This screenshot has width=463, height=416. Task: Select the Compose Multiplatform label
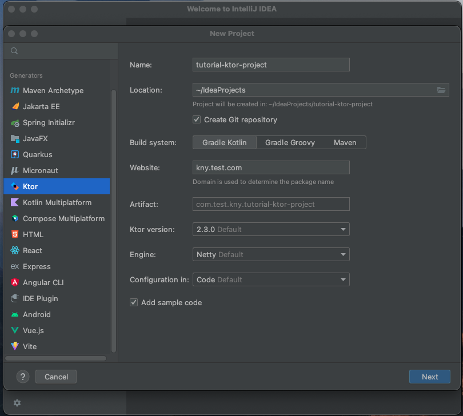[64, 218]
